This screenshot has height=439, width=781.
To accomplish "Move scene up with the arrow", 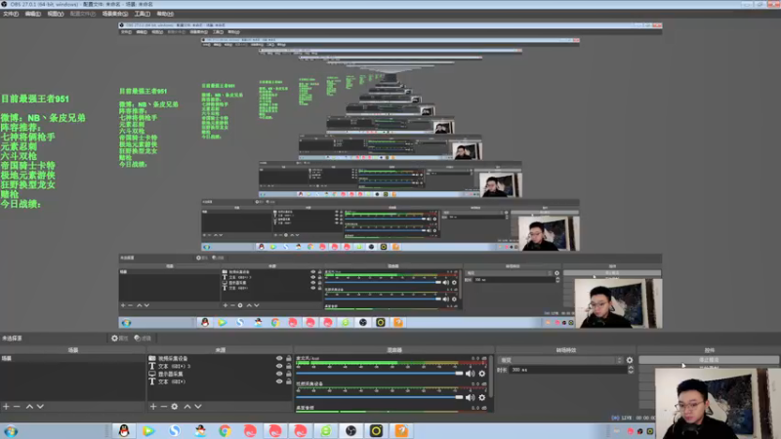I will pos(29,407).
